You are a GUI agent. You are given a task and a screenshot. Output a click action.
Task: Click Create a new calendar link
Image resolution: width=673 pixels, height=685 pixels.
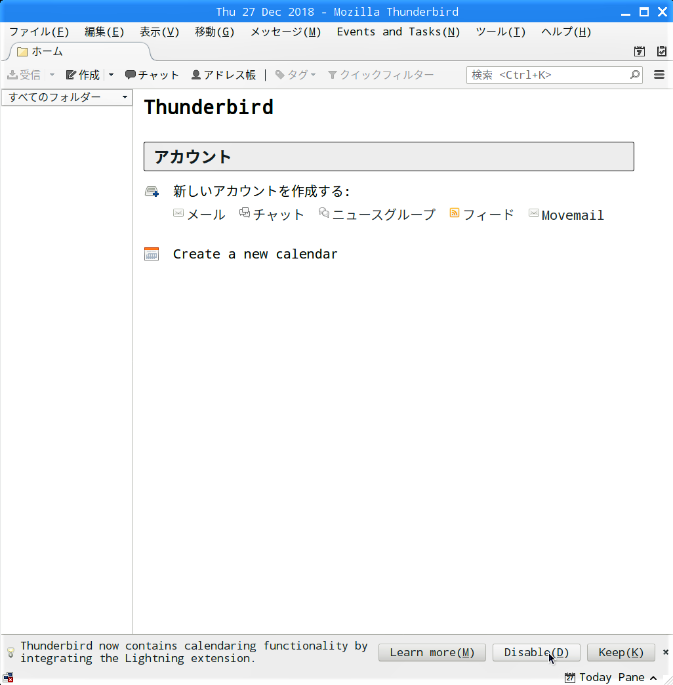pos(255,254)
